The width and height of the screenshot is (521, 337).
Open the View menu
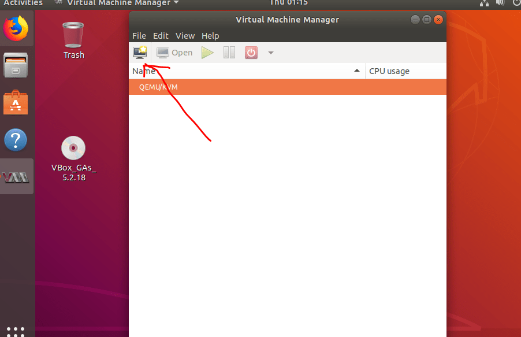(x=185, y=35)
